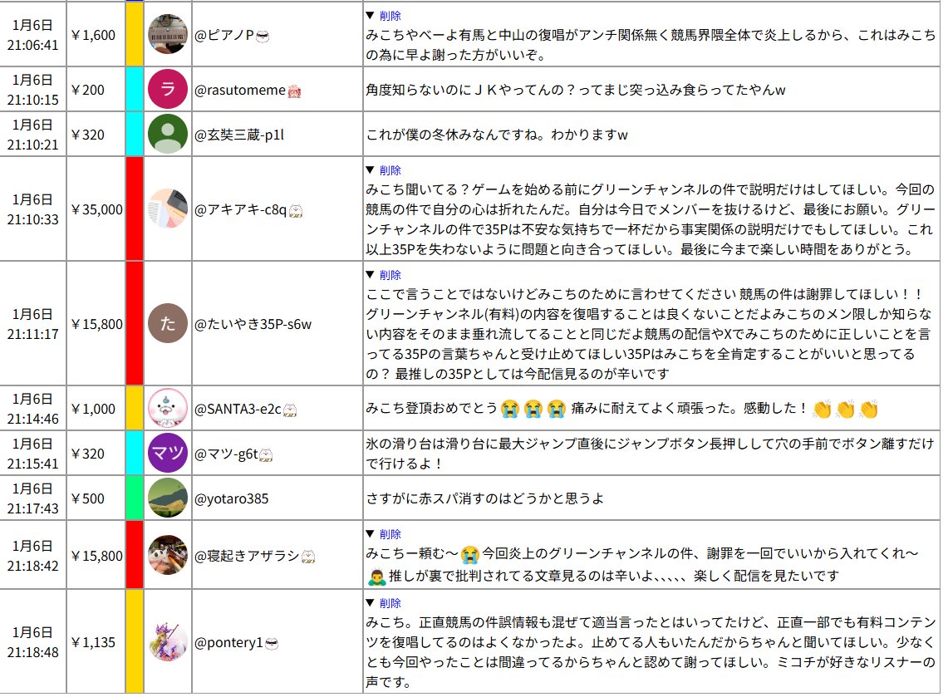Click the red color bar beside ¥35,000
This screenshot has width=943, height=697.
tap(135, 209)
